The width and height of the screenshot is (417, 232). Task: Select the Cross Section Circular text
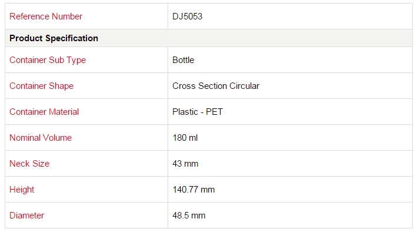tap(216, 86)
